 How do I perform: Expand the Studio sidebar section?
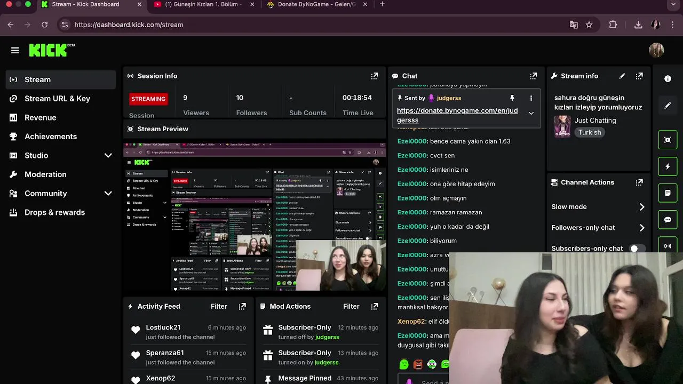pos(108,155)
